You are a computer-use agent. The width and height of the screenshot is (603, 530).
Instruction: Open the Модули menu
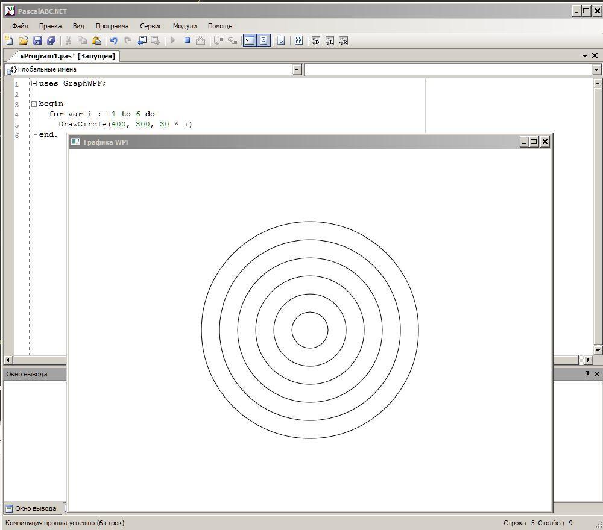point(185,26)
